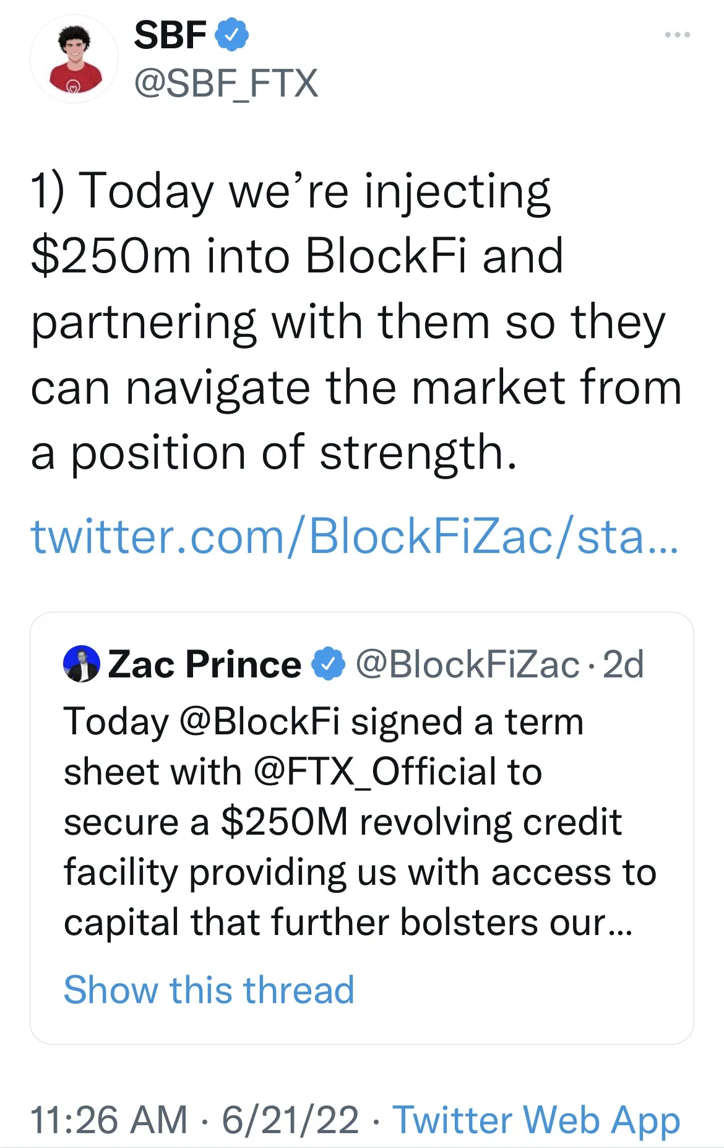The height and width of the screenshot is (1148, 724).
Task: Click the 2d timestamp on quoted tweet
Action: 623,664
